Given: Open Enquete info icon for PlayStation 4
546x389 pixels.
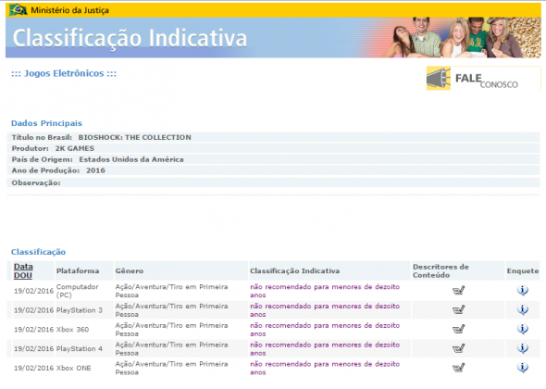Looking at the screenshot, I should point(522,348).
